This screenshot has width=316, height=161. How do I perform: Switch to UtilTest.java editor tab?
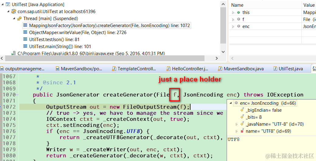coord(288,69)
